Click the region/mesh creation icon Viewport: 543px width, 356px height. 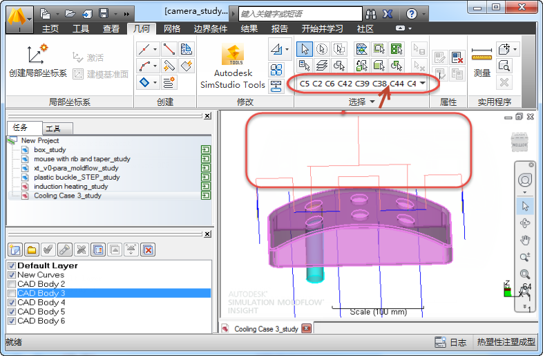click(x=187, y=49)
